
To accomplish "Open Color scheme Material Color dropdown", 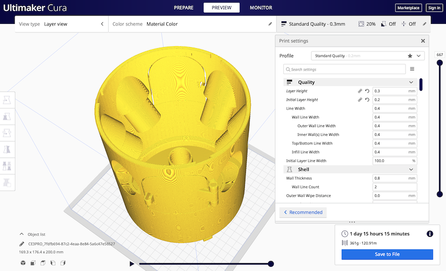I will (x=192, y=24).
